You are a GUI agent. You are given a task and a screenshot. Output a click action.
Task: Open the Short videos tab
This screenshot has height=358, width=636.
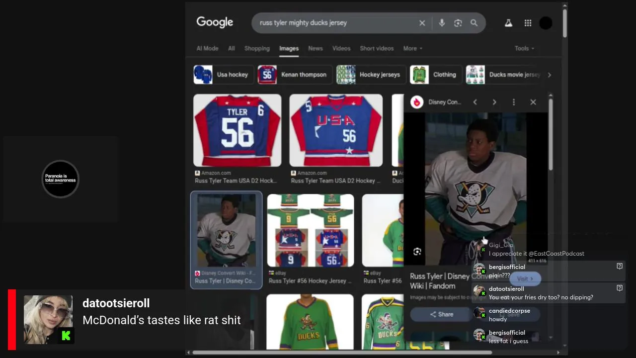coord(377,48)
